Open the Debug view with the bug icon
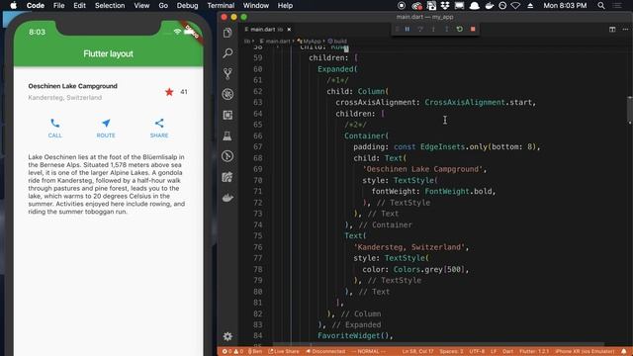633x356 pixels. tap(227, 94)
